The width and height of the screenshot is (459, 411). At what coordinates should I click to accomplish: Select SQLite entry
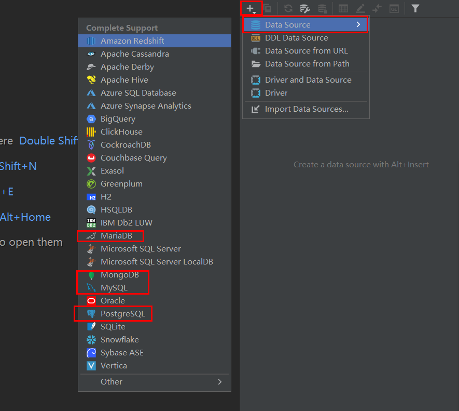tap(155, 327)
